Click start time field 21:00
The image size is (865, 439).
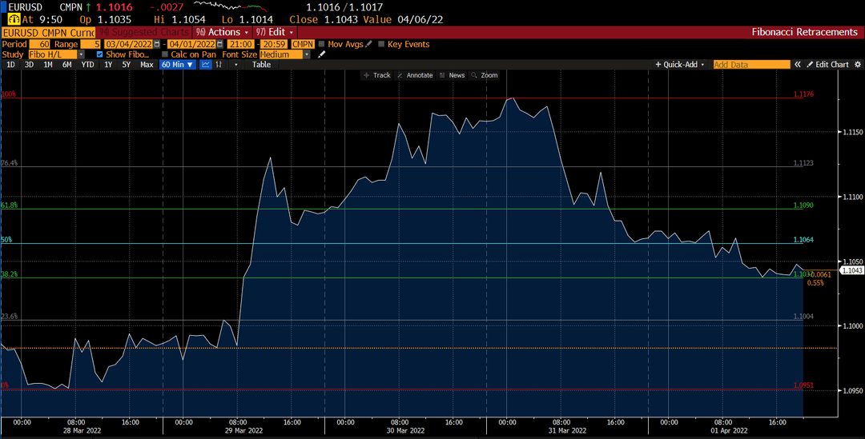240,44
